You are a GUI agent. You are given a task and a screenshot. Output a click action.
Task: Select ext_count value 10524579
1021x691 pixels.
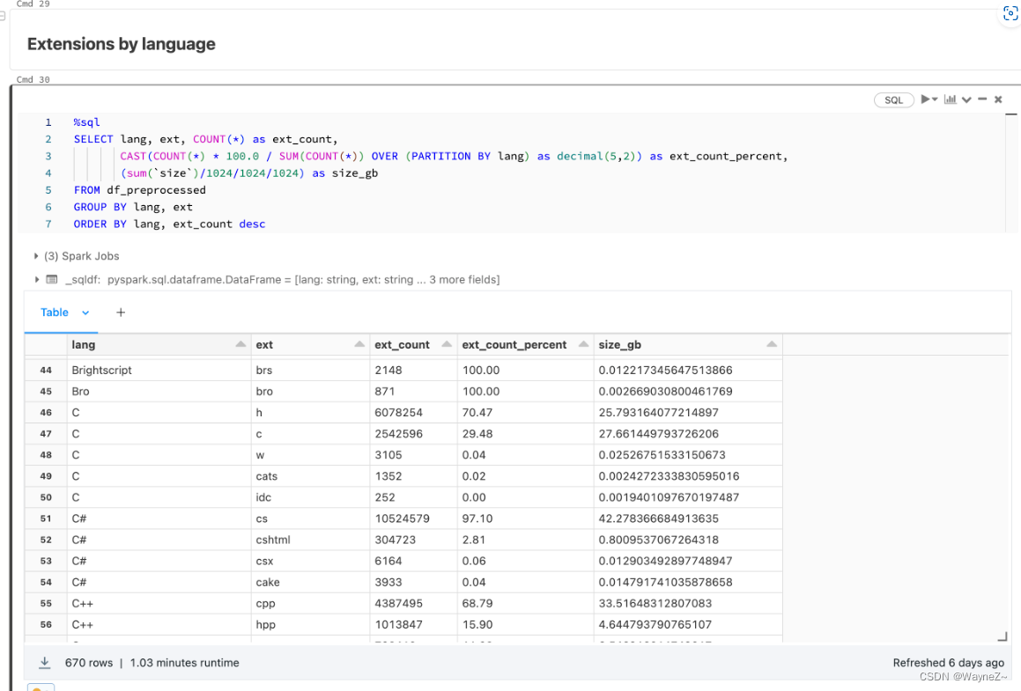pyautogui.click(x=413, y=518)
